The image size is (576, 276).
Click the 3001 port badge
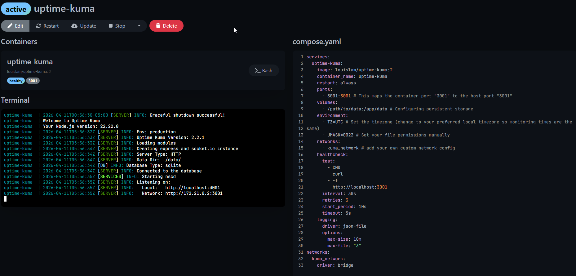click(x=33, y=81)
